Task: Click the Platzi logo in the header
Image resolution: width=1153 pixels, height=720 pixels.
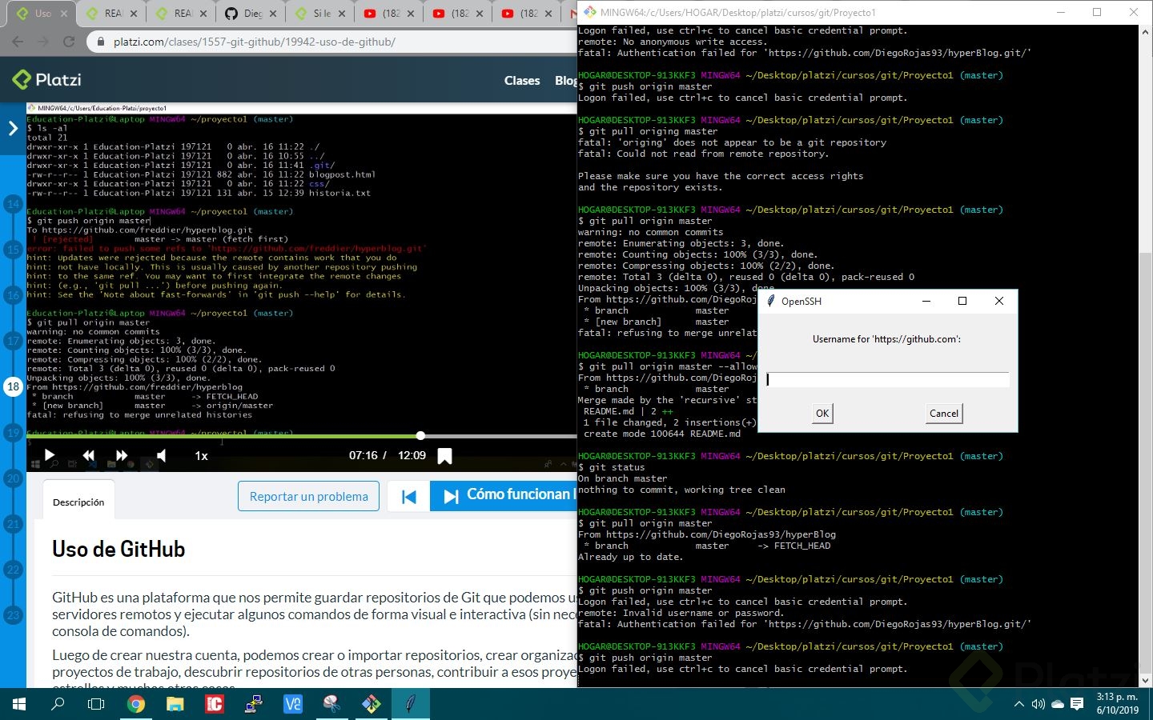Action: tap(46, 79)
